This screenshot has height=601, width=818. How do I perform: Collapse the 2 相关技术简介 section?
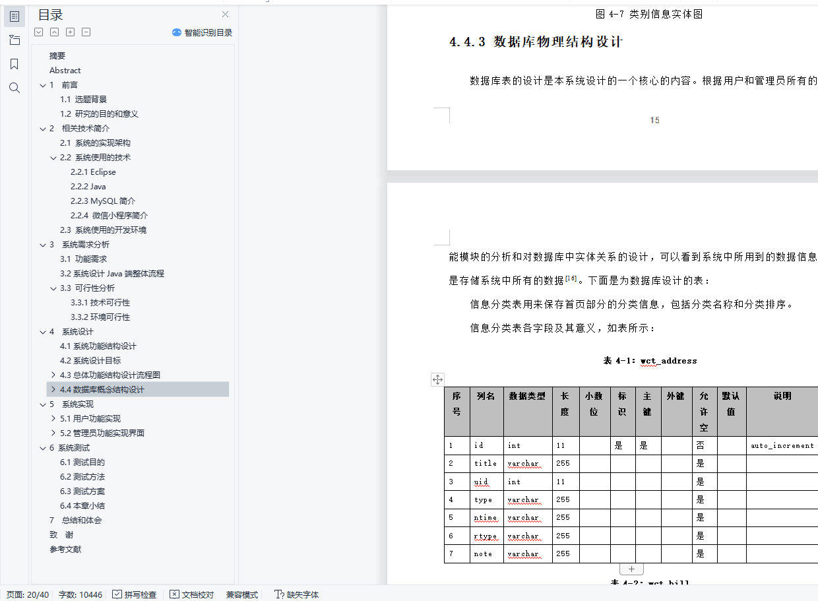43,129
